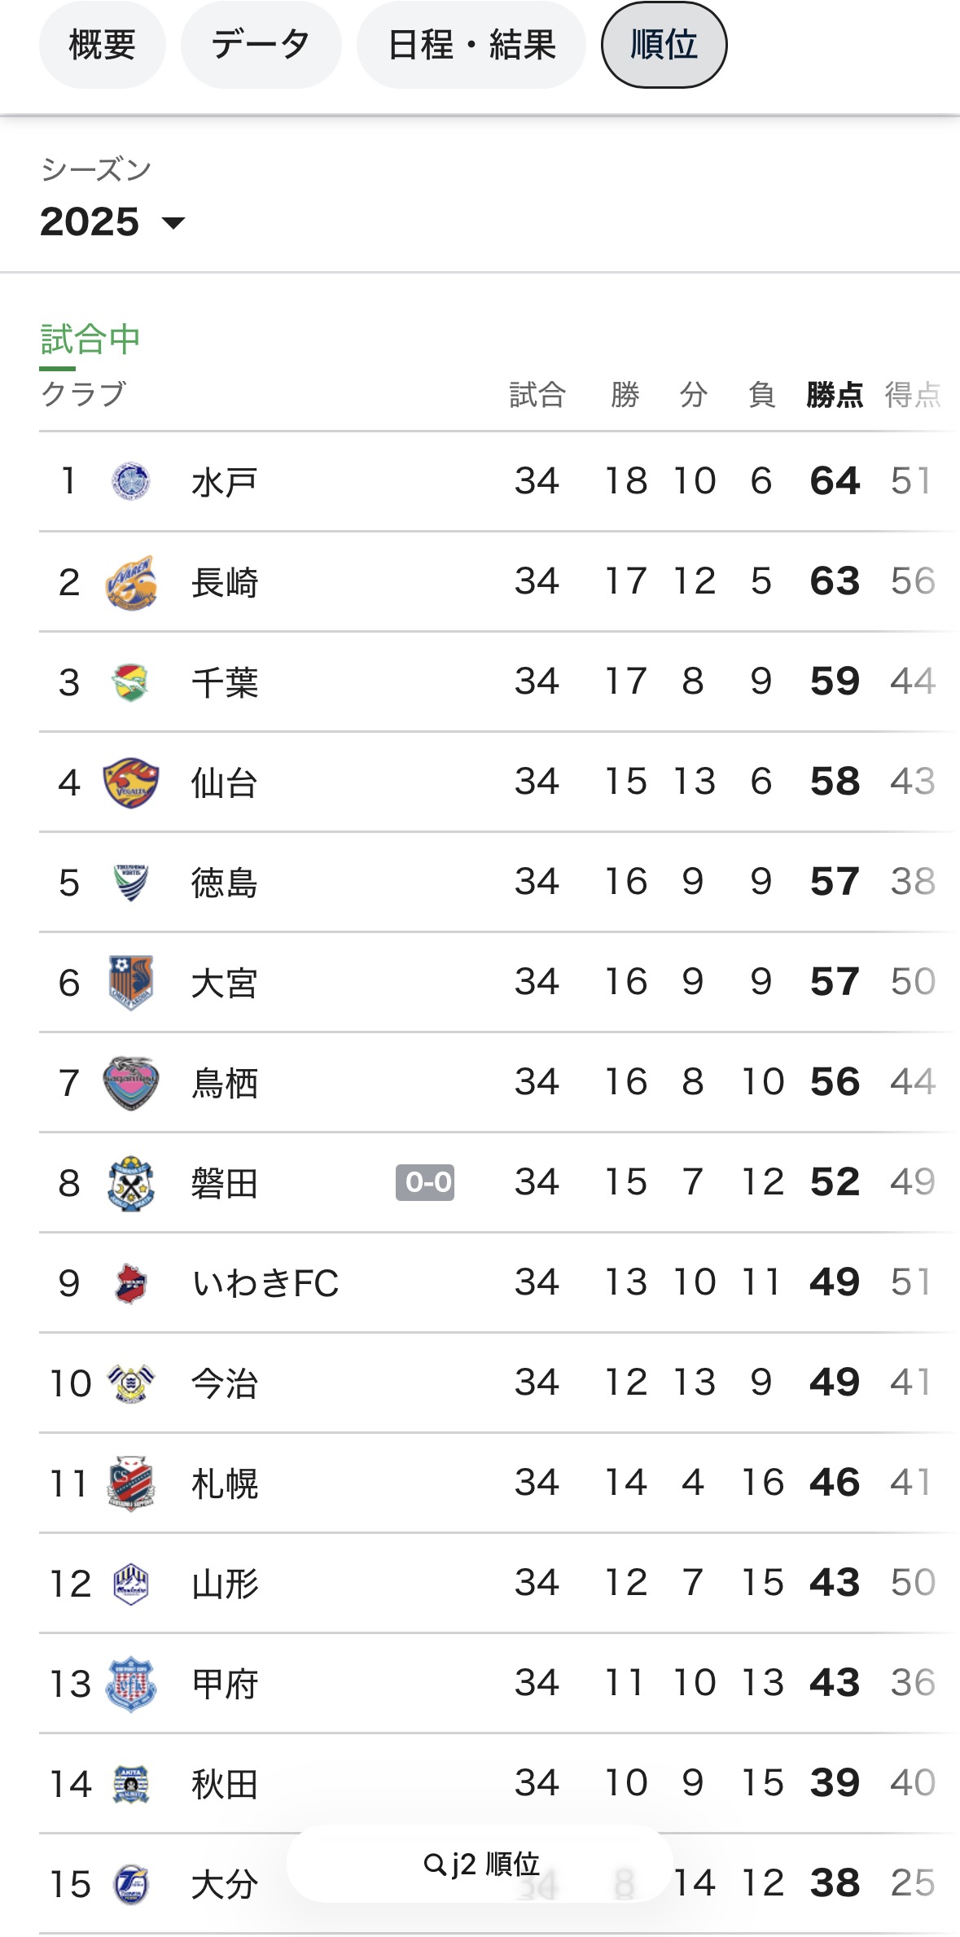Click the Jubilo Iwata (磐田) crest
The height and width of the screenshot is (1937, 960).
[x=130, y=1183]
